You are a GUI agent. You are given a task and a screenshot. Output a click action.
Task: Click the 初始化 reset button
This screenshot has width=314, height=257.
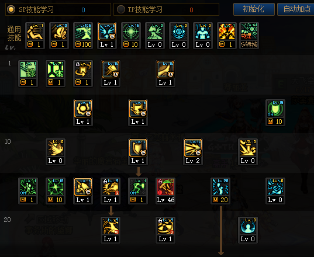(254, 9)
